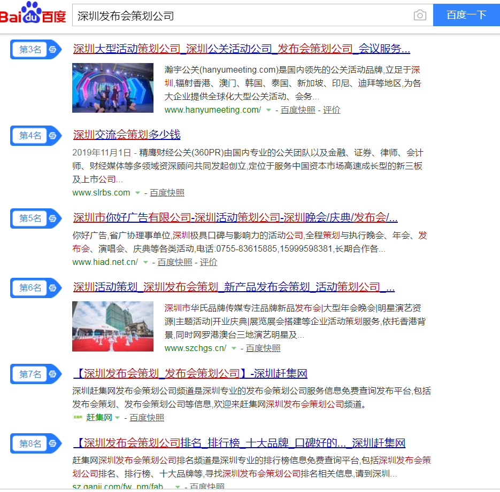Click the 第5名 rank badge
500x492 pixels.
(x=36, y=218)
